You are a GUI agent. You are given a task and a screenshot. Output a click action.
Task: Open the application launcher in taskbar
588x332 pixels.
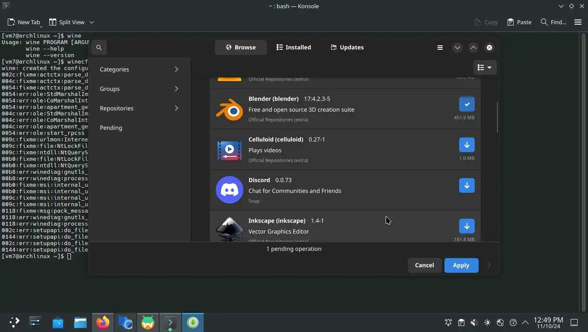pyautogui.click(x=14, y=322)
